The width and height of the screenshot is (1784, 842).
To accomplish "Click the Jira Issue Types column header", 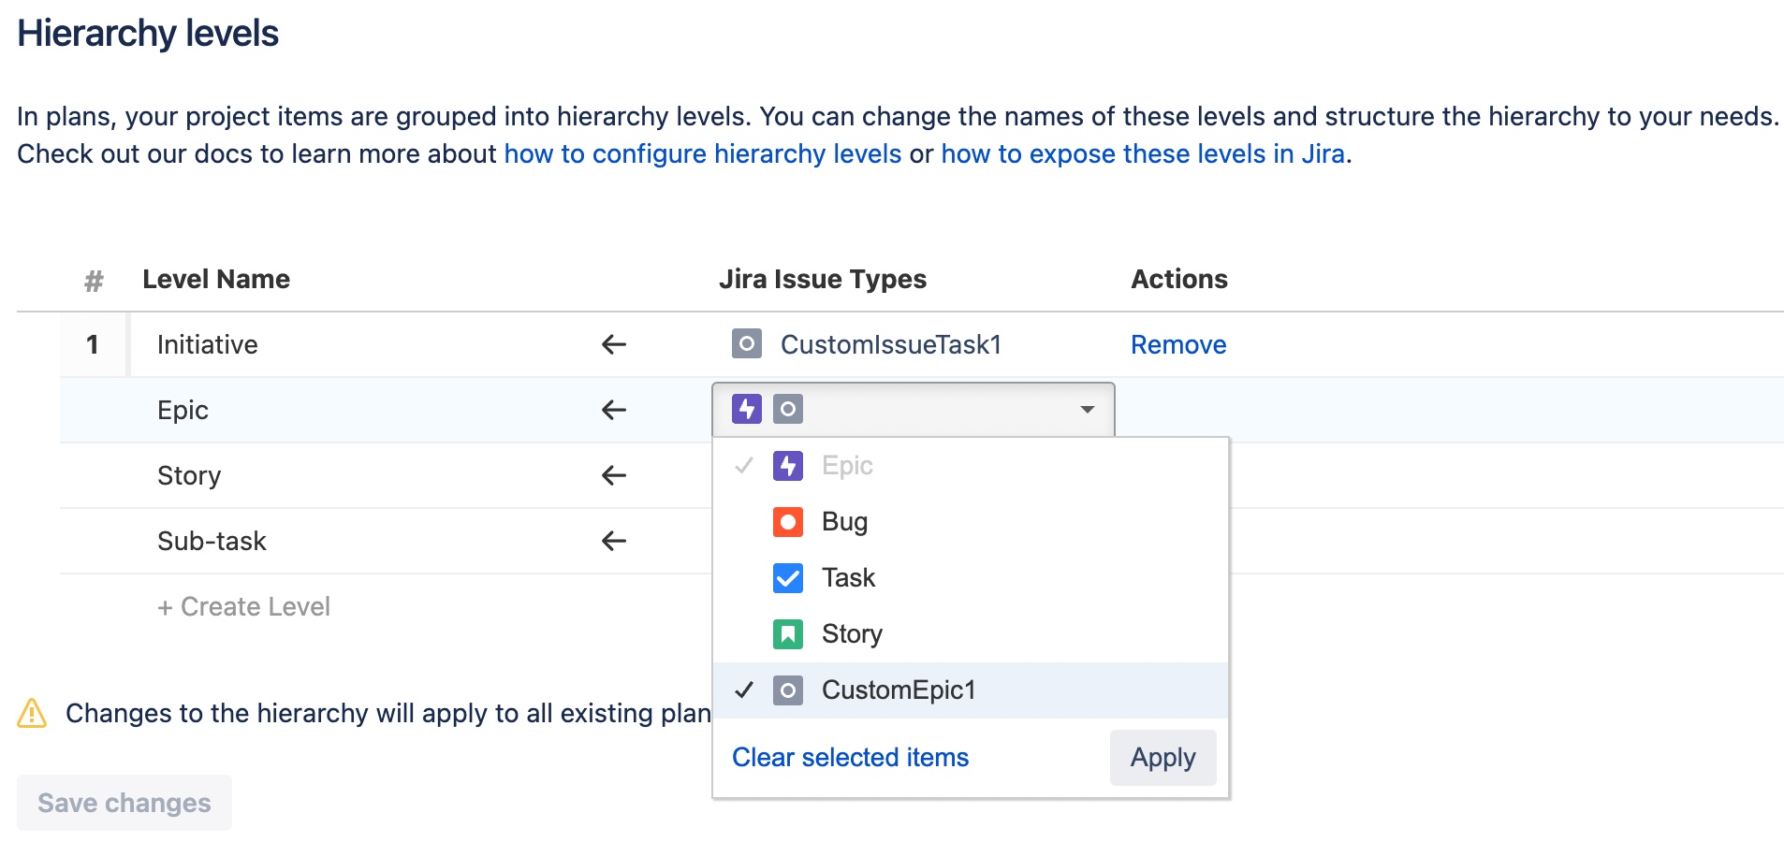I will coord(823,279).
